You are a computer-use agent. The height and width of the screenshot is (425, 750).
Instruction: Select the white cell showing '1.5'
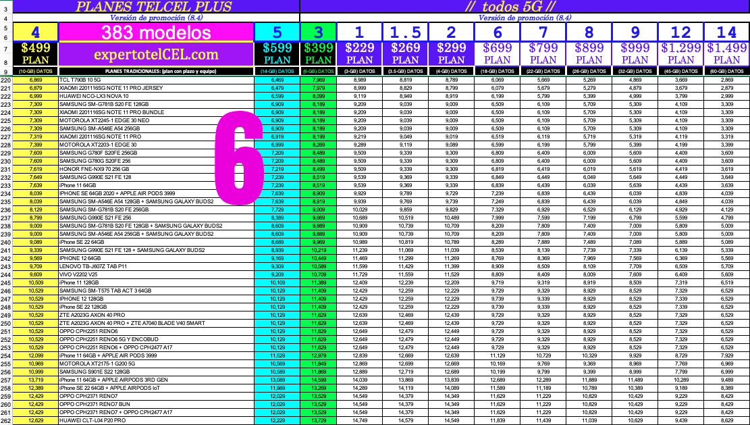point(405,32)
